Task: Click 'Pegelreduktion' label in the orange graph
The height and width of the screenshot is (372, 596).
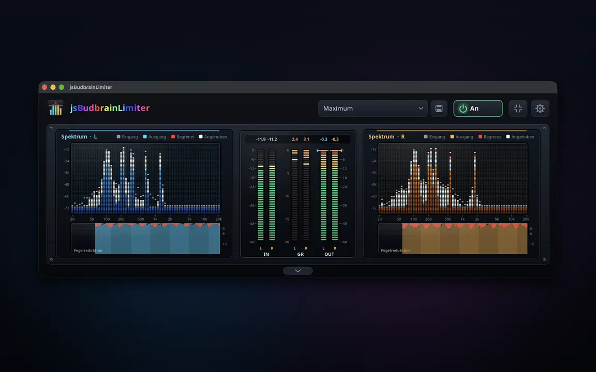Action: click(395, 251)
